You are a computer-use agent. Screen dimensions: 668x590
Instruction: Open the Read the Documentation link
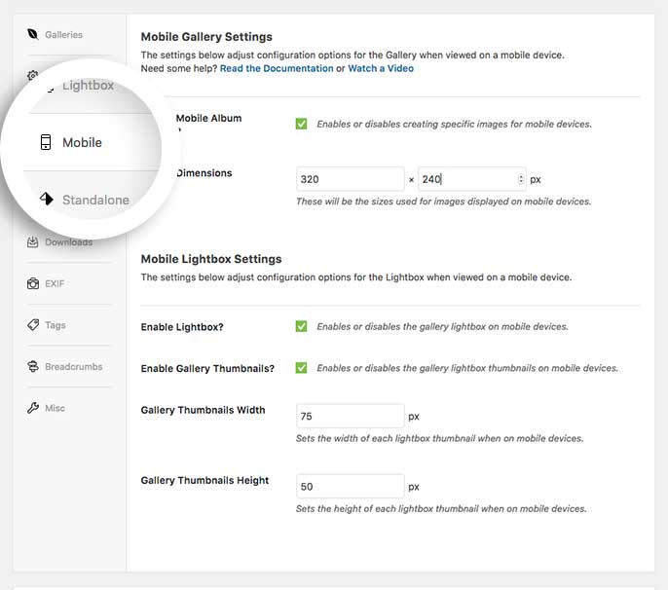[277, 68]
